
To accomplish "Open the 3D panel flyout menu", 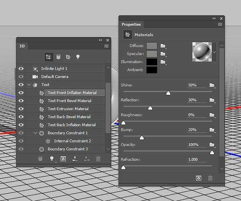I will pos(106,46).
